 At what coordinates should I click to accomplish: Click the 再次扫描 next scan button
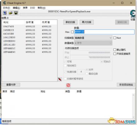tap(87, 22)
